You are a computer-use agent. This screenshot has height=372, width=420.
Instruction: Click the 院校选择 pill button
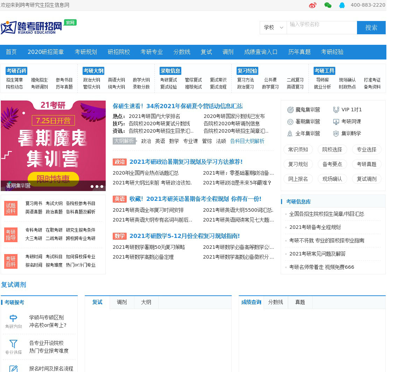coord(332,150)
